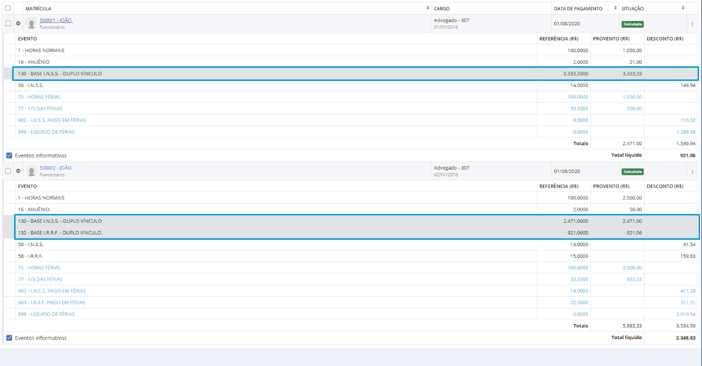Click the CARGO column header
The image size is (702, 366).
point(442,9)
